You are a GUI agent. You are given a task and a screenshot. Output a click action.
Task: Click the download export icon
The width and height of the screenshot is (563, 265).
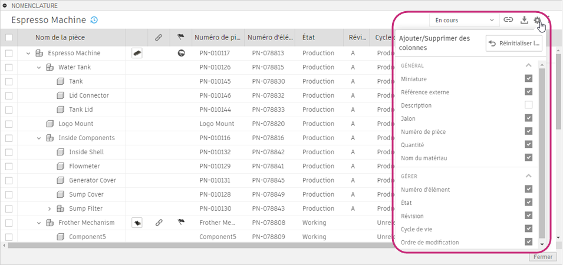click(524, 20)
